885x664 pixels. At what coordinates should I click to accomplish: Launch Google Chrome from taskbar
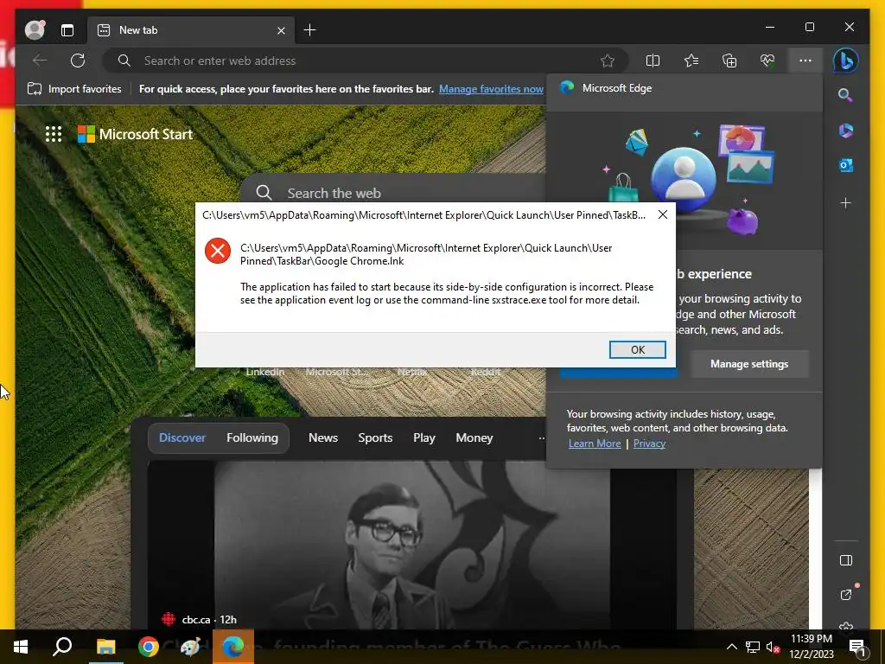tap(148, 647)
